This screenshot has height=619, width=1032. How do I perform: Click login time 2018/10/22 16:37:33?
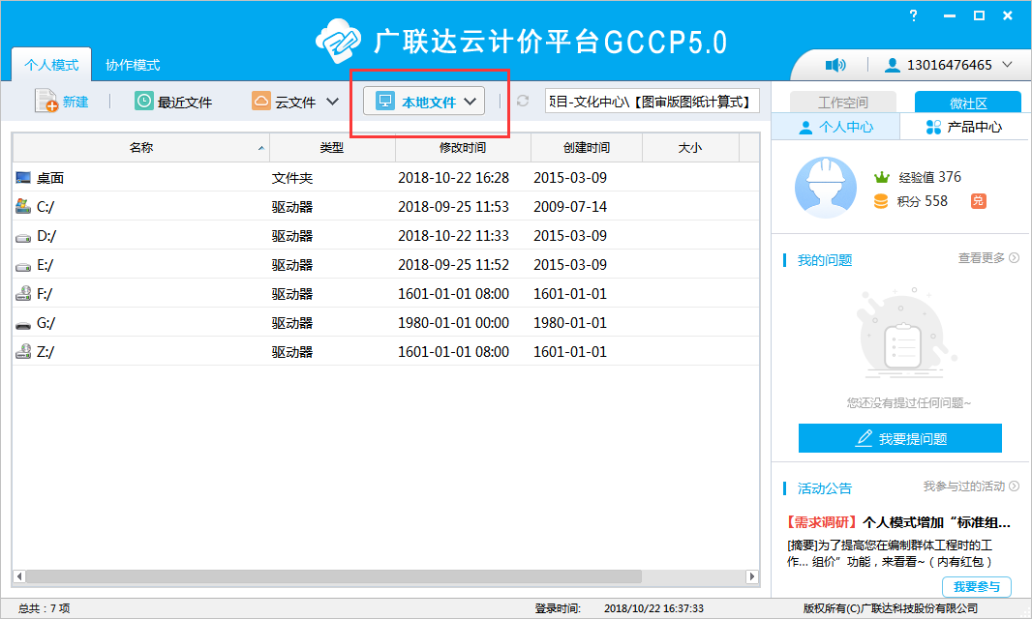(x=653, y=608)
